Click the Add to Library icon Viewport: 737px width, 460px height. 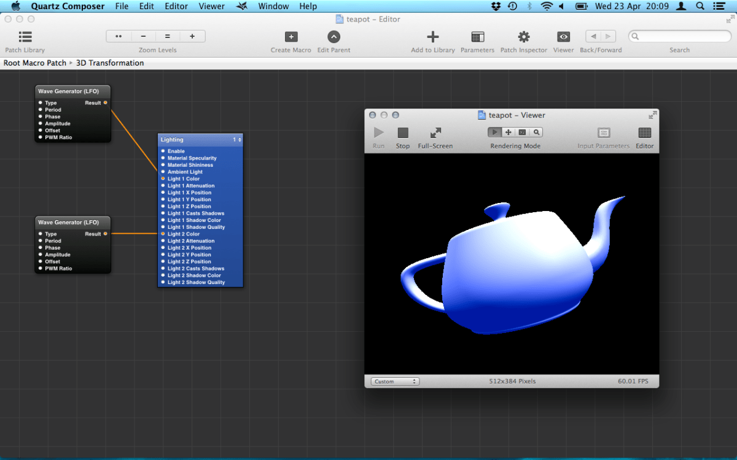coord(433,37)
